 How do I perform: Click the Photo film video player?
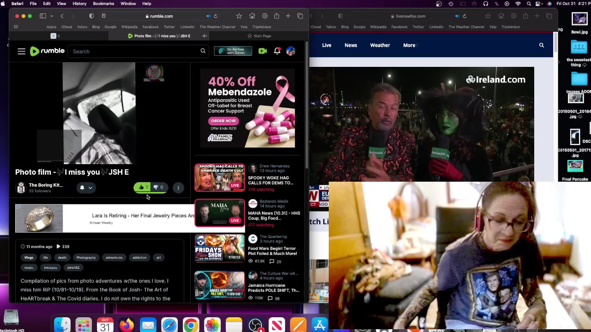click(99, 113)
